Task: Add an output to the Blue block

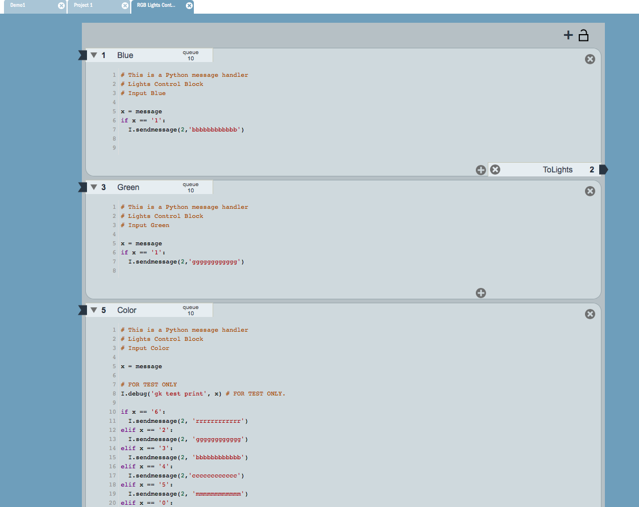Action: pyautogui.click(x=481, y=170)
